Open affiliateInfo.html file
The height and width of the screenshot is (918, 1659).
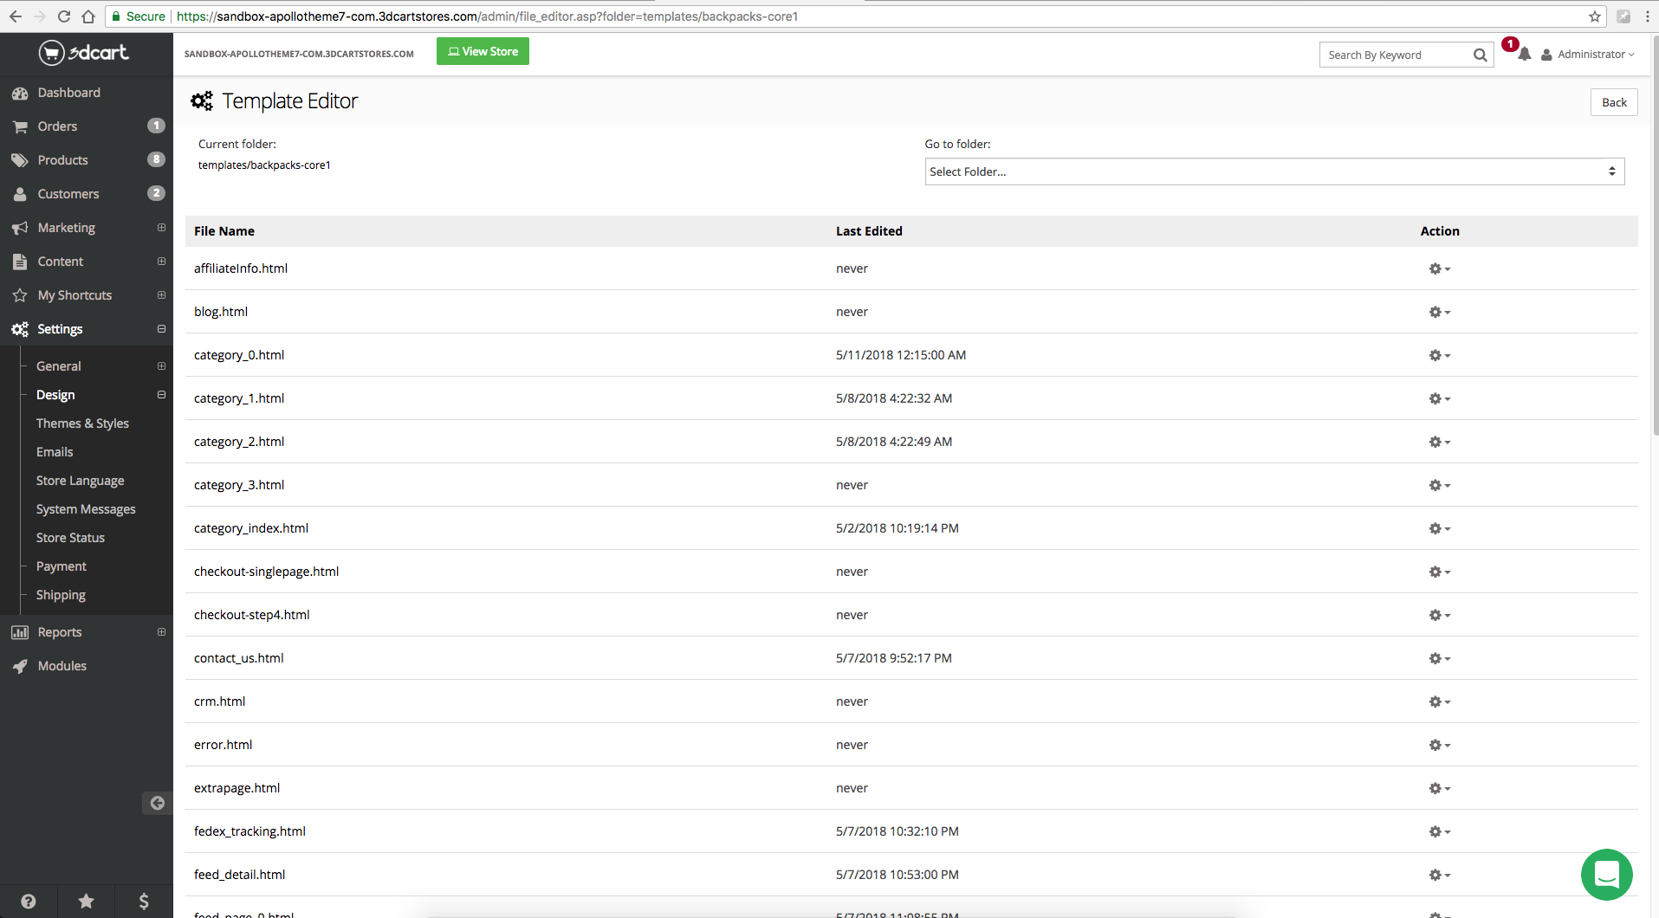pyautogui.click(x=241, y=268)
